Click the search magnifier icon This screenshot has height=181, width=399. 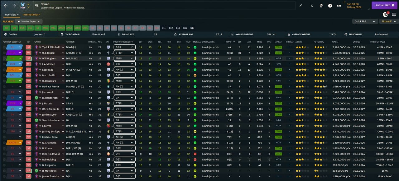coord(37,6)
